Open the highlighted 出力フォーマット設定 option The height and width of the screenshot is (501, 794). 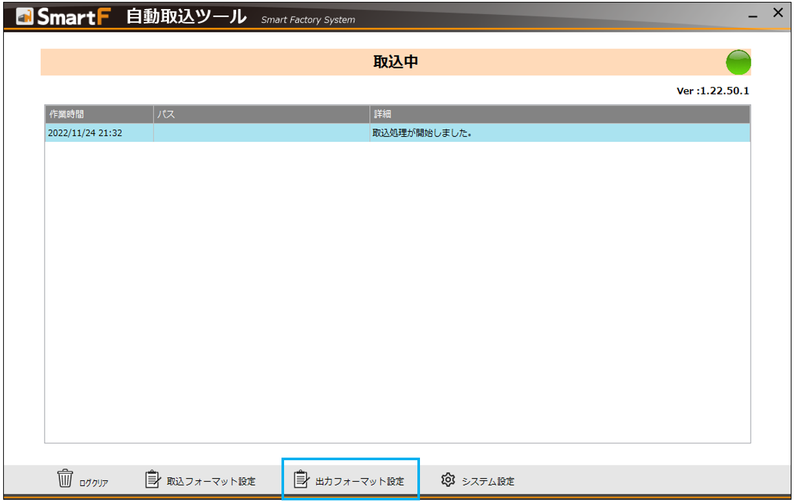click(351, 480)
